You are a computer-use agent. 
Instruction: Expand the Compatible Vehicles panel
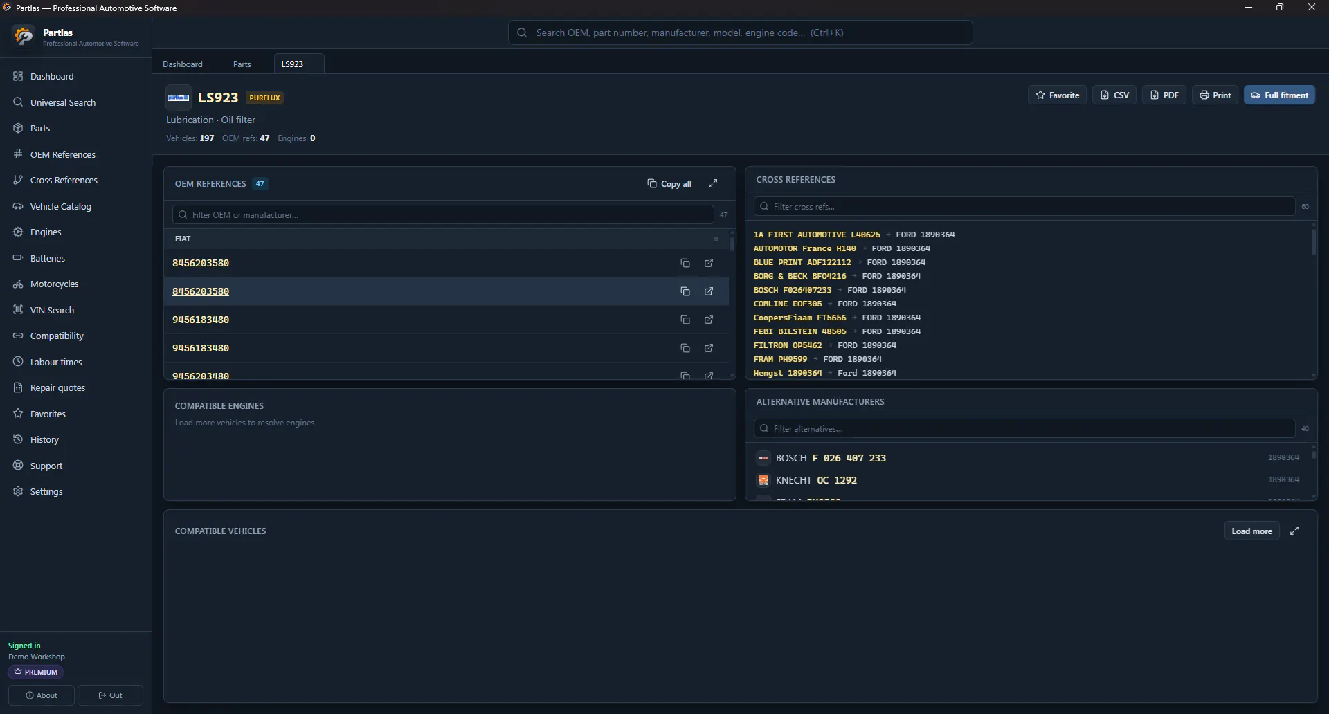[x=1294, y=531]
